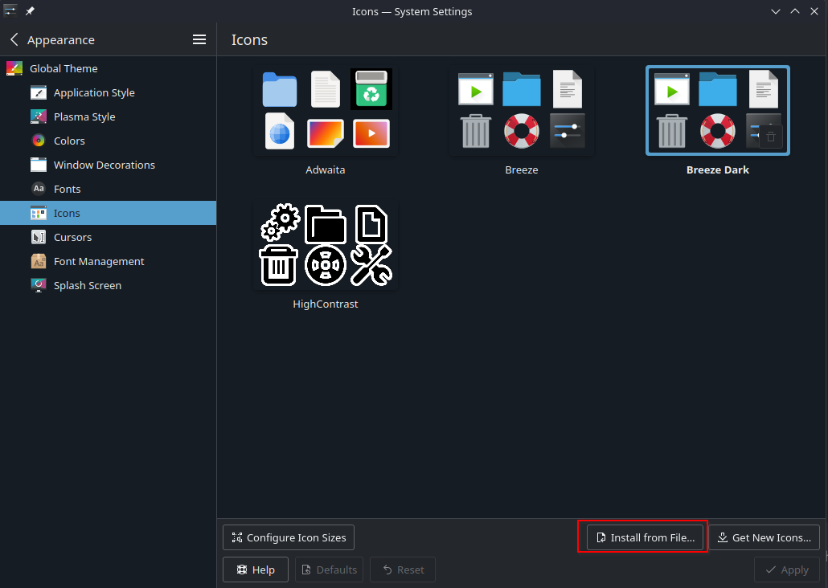Open Help

(256, 570)
